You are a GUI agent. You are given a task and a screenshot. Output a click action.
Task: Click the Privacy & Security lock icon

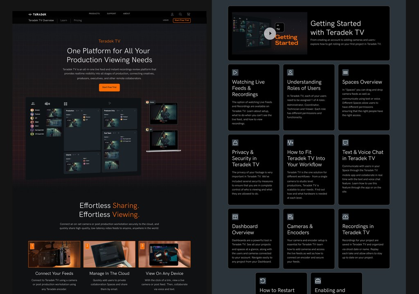coord(235,143)
